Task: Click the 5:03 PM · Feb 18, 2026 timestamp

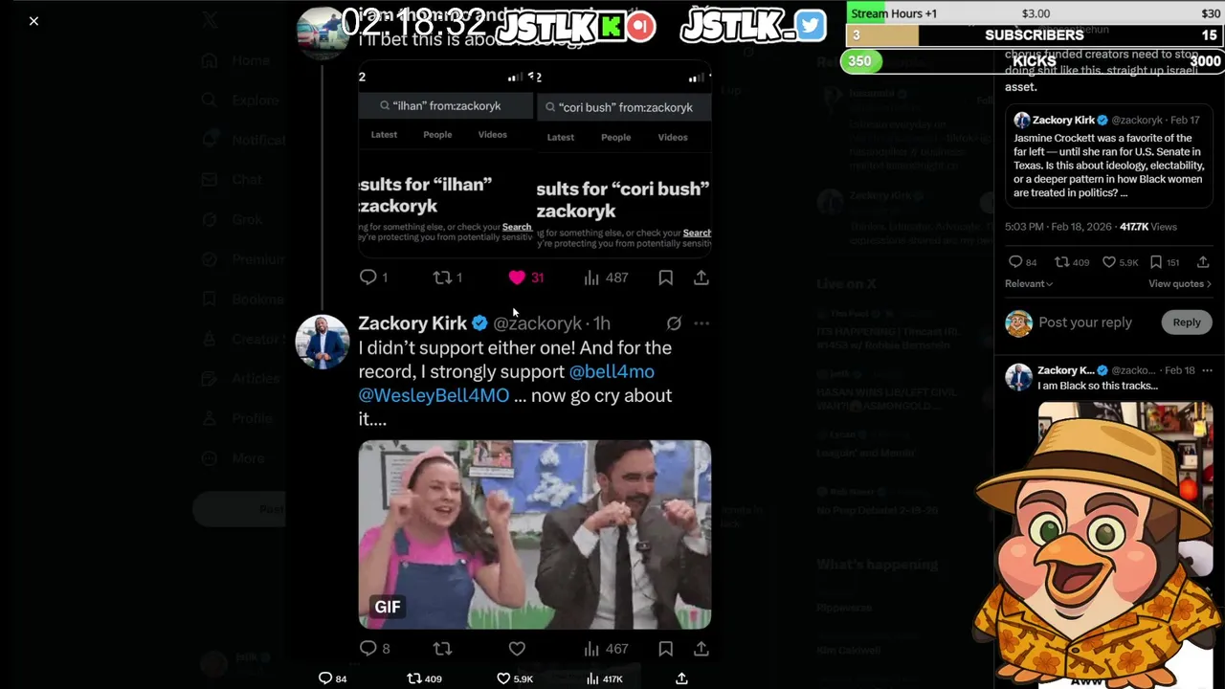Action: point(1058,227)
